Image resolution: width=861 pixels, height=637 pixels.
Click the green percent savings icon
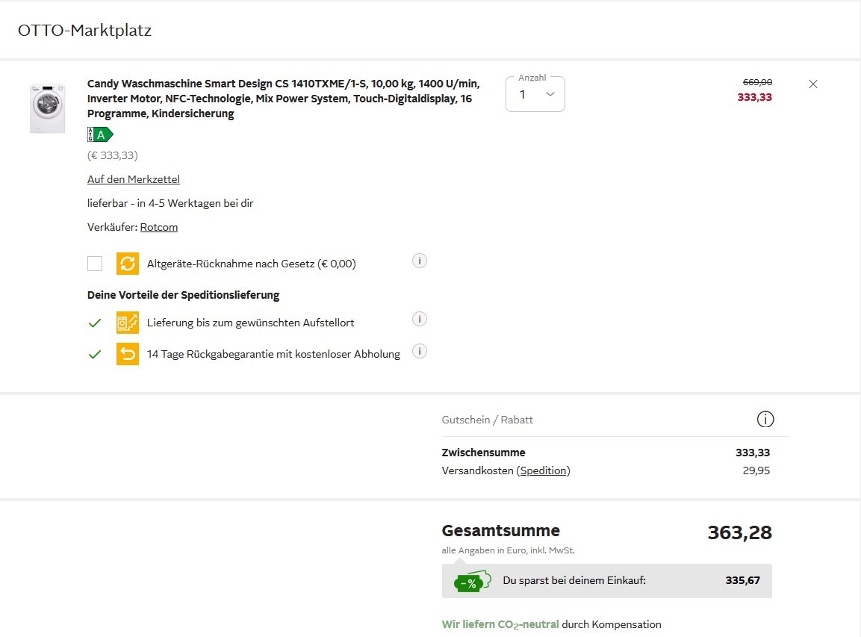[472, 581]
